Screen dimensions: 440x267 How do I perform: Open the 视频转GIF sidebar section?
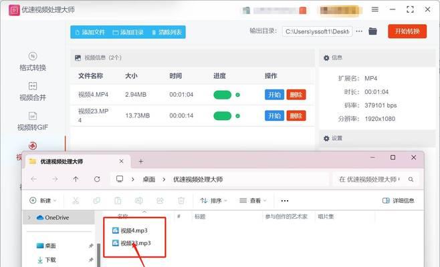point(33,121)
